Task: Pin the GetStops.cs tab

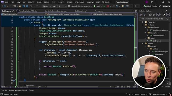Action: pos(13,11)
